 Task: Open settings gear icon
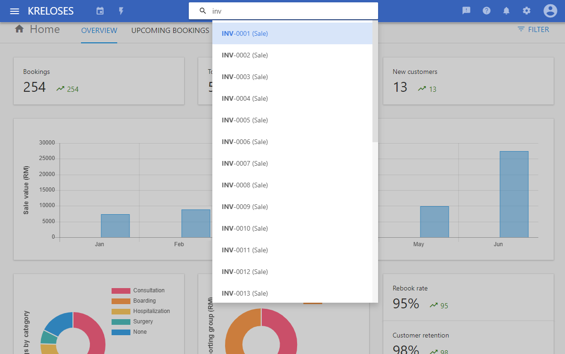526,11
